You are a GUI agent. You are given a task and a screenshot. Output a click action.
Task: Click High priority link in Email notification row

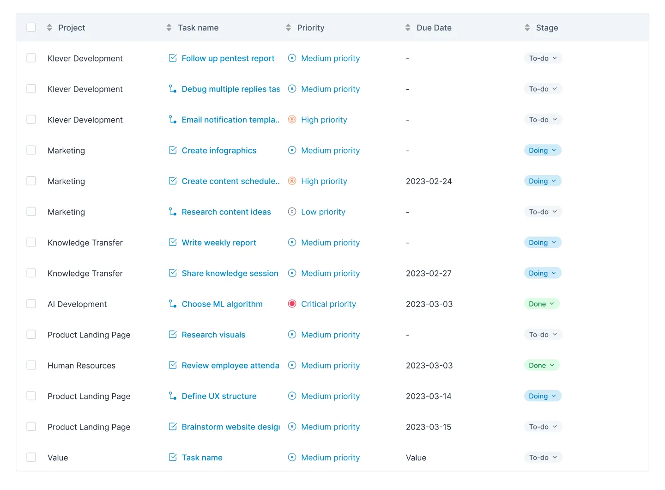pos(324,120)
